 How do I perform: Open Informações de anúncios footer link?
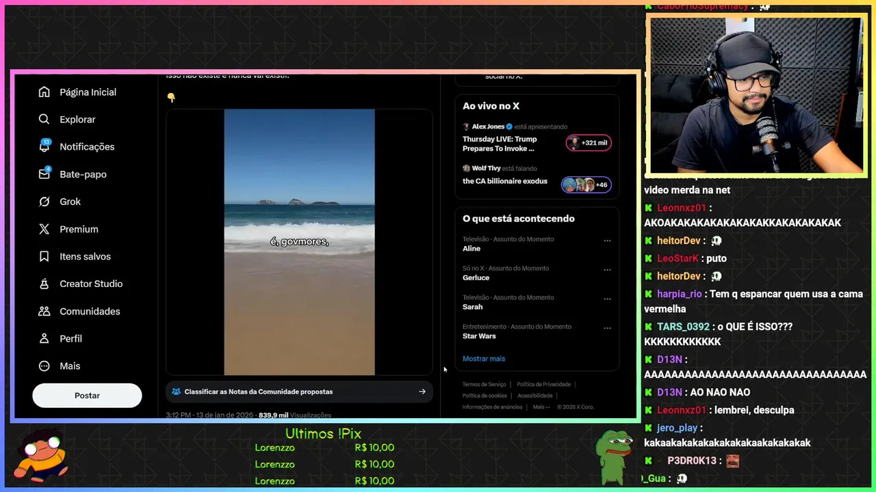point(492,407)
